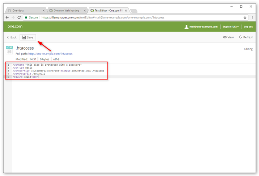259x176 pixels.
Task: Click the utf-8 encoding label
Action: (56, 59)
